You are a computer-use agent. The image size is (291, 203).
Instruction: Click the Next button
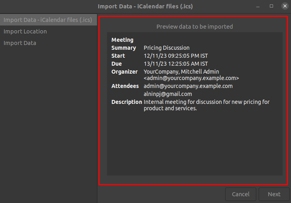pos(274,194)
